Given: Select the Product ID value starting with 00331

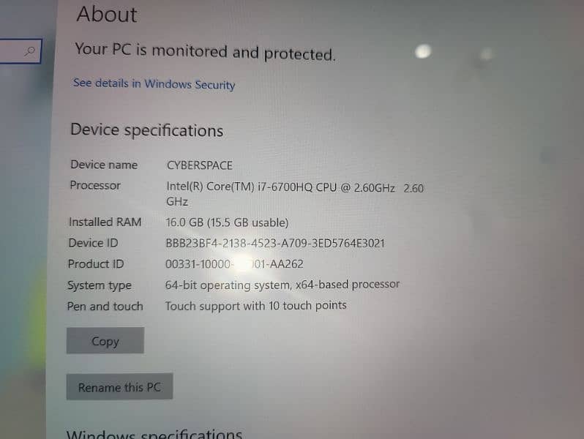Looking at the screenshot, I should (x=234, y=264).
